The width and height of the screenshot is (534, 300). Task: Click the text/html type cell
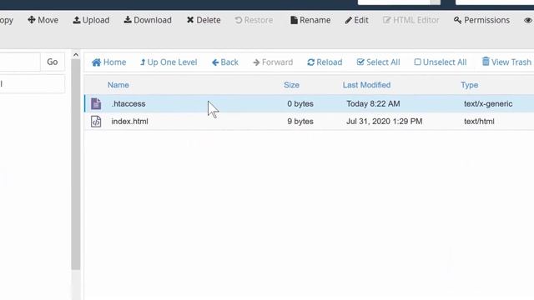coord(479,122)
